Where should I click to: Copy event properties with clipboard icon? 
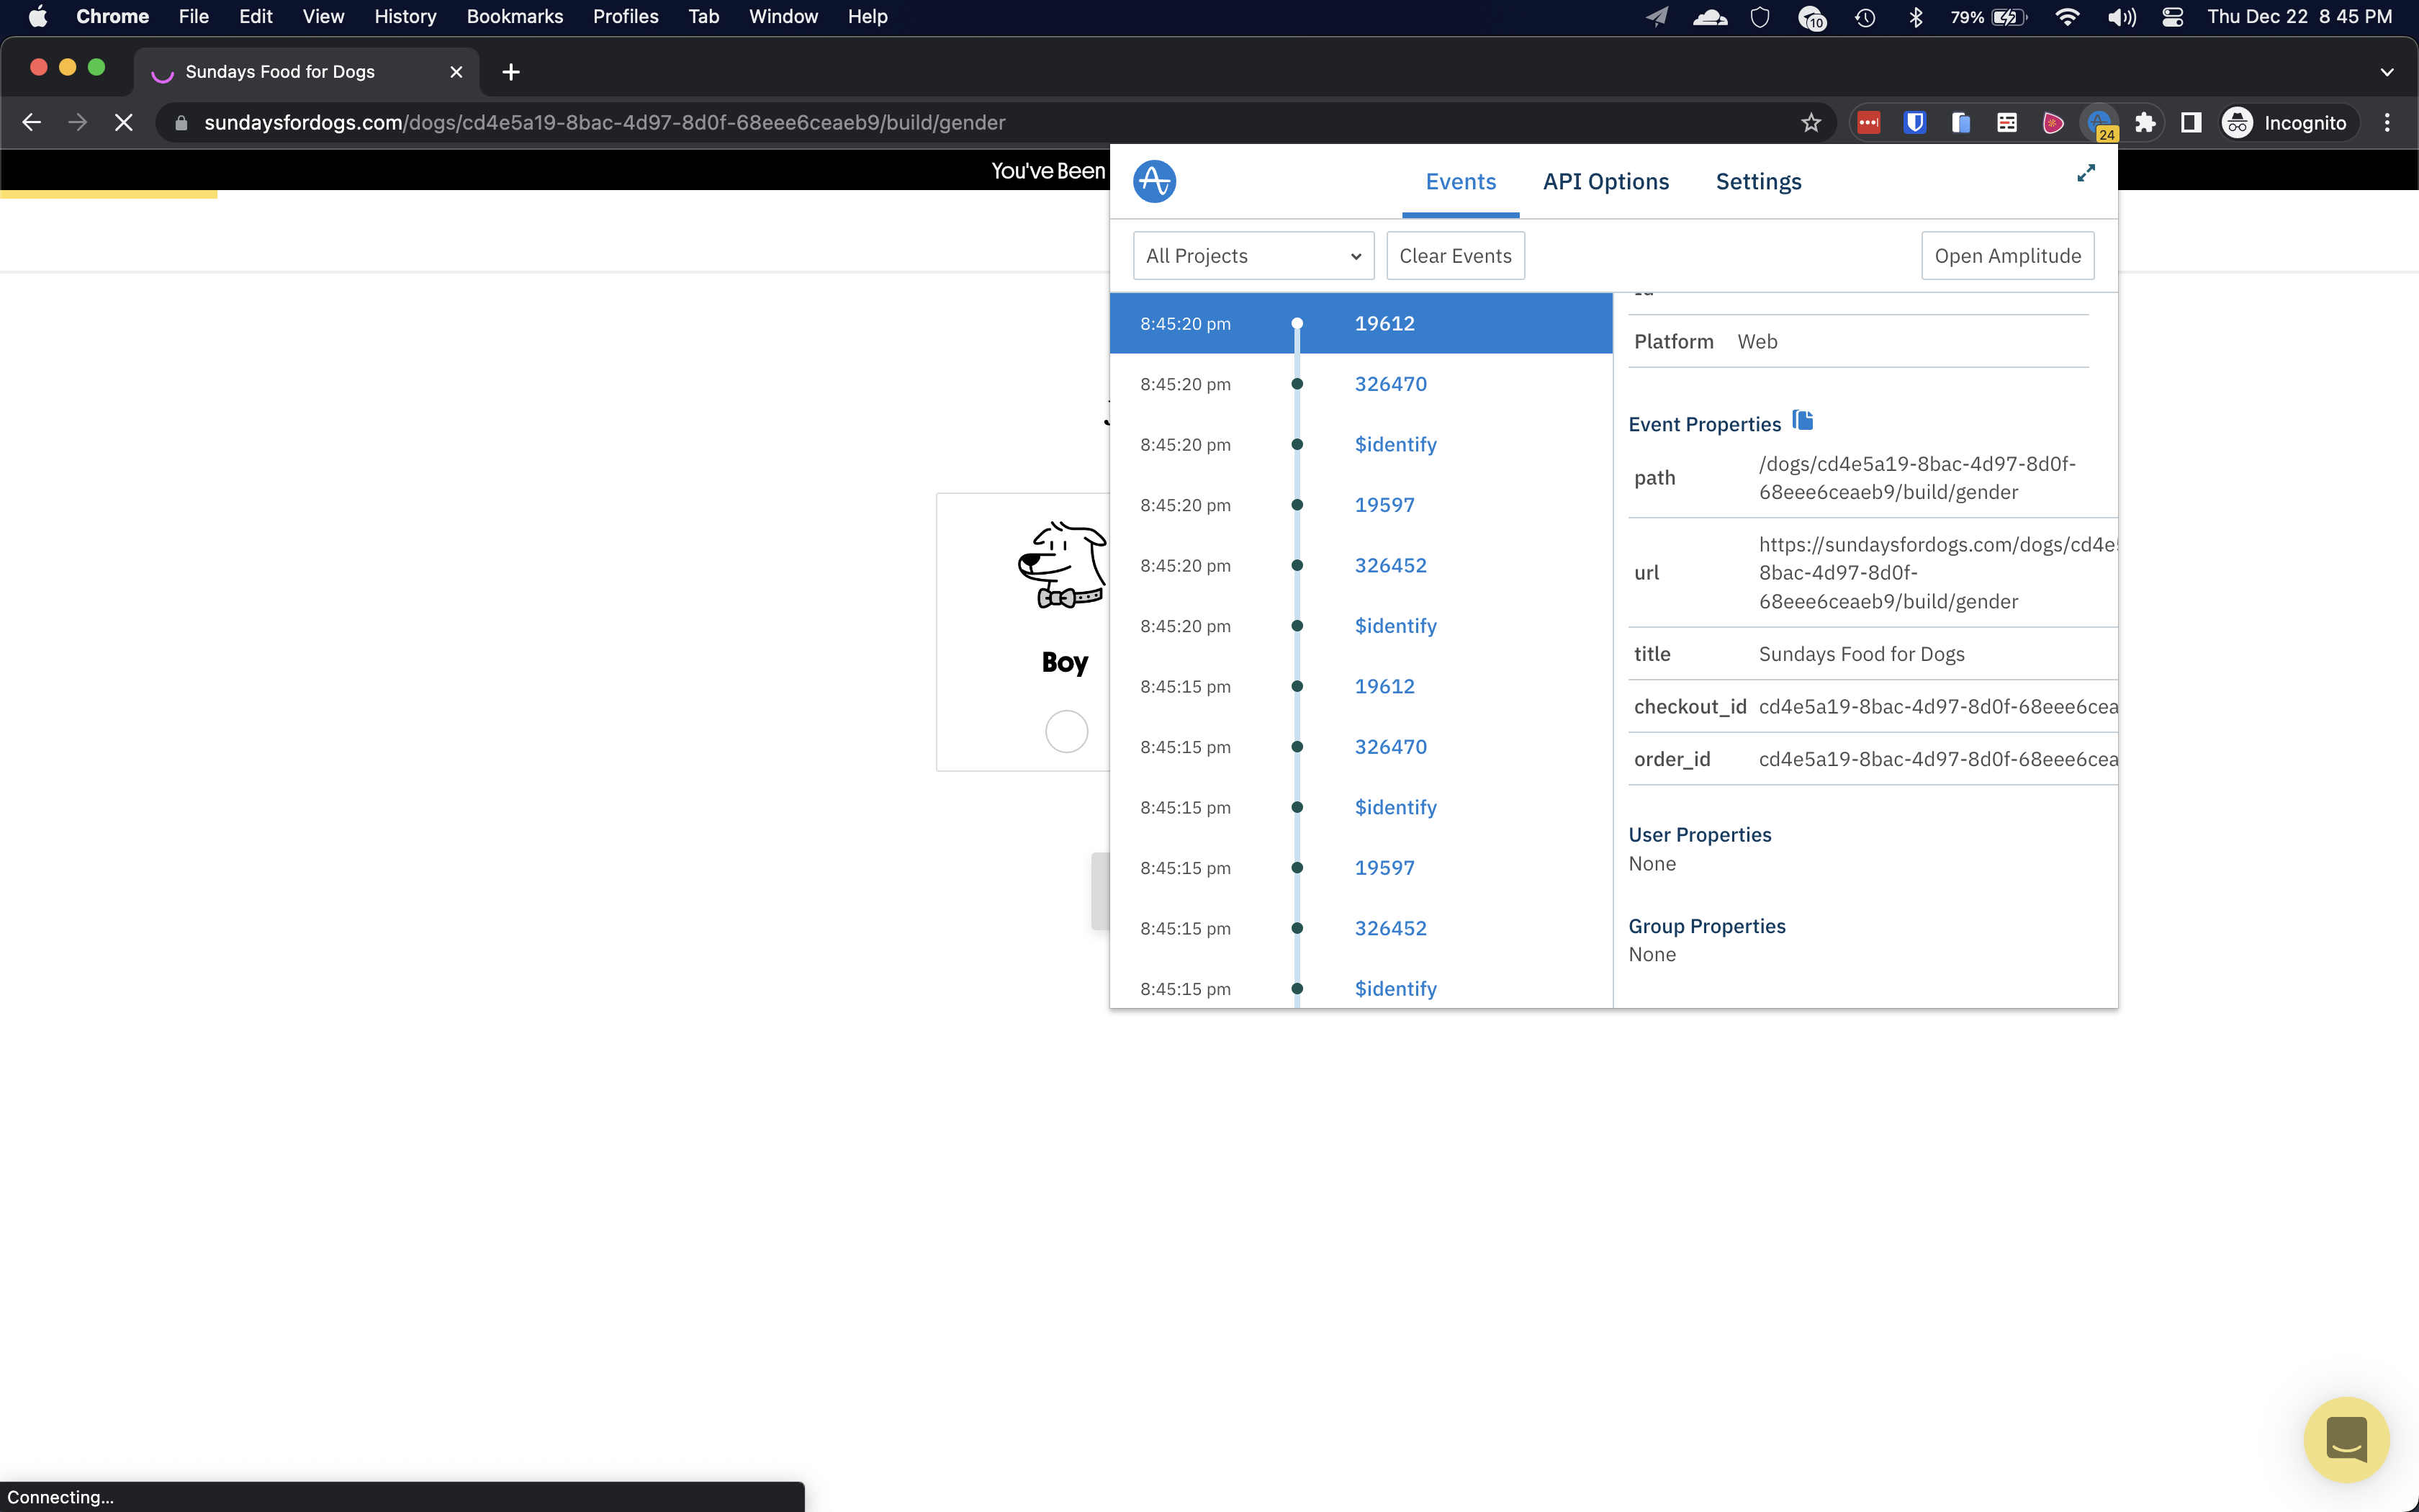point(1802,421)
